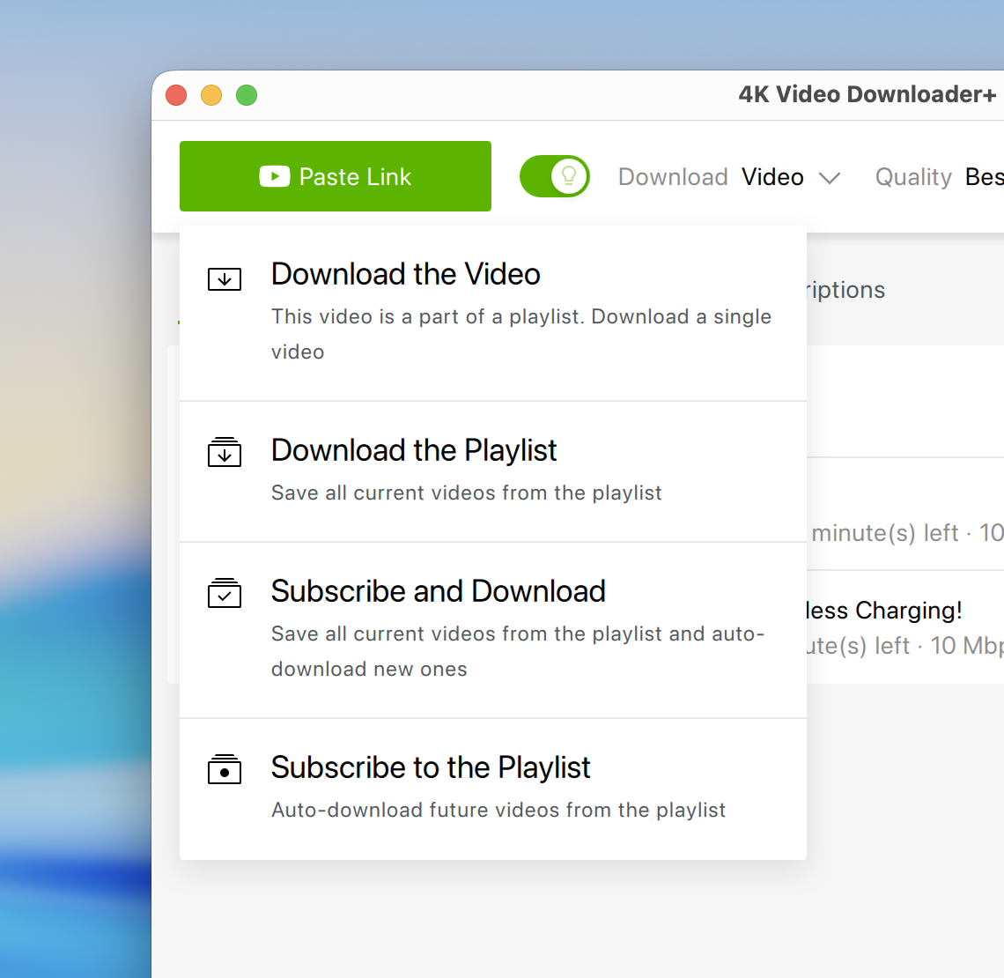Click the Subscribe to Playlist dot icon
1004x978 pixels.
[225, 768]
